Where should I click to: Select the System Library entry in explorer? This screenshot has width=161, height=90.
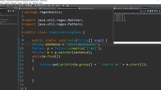pyautogui.click(x=8, y=15)
